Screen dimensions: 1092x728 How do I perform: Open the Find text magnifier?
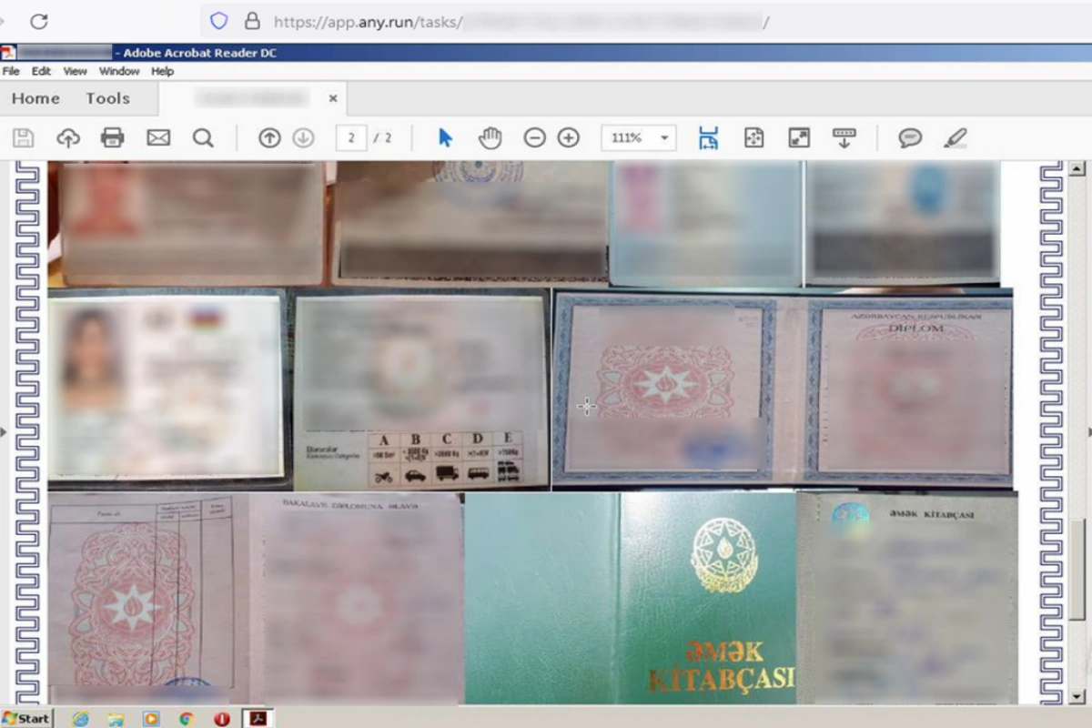click(203, 138)
